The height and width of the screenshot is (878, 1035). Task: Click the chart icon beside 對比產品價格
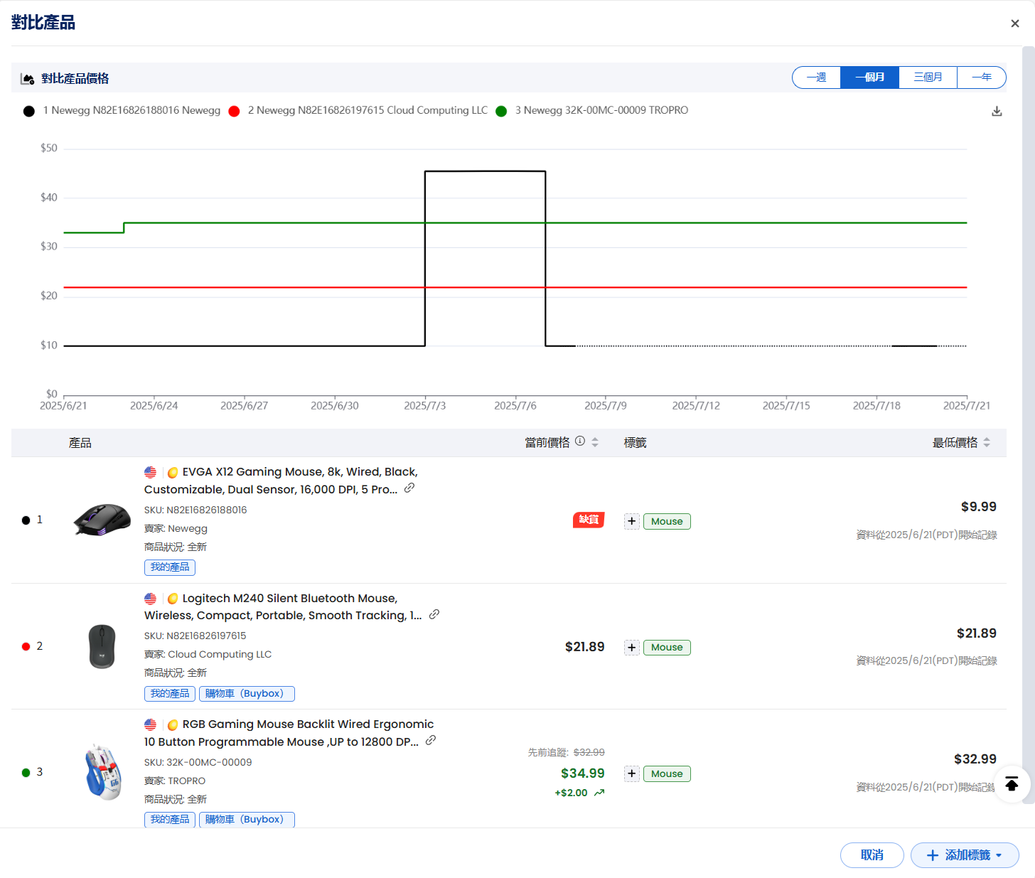coord(28,79)
